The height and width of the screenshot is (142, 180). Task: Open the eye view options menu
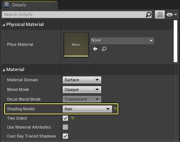[172, 15]
